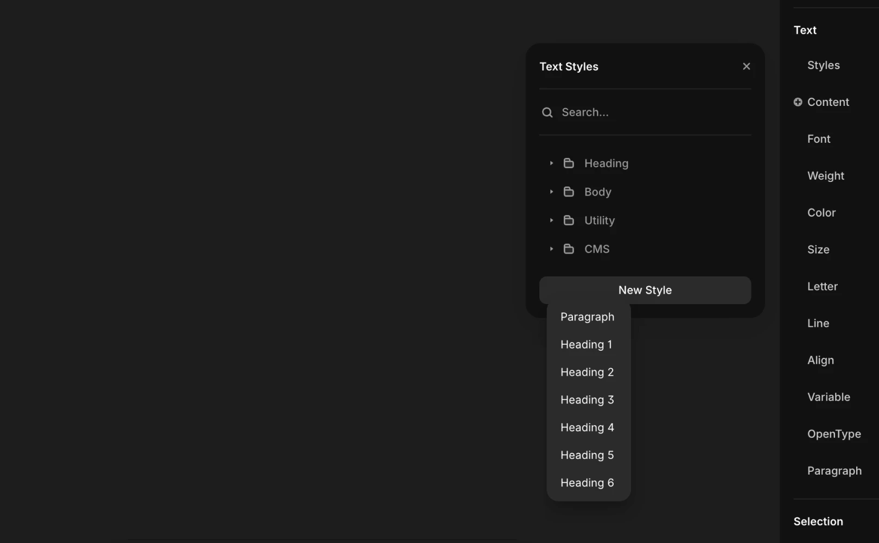879x543 pixels.
Task: Click the plus icon beside Content
Action: 798,102
